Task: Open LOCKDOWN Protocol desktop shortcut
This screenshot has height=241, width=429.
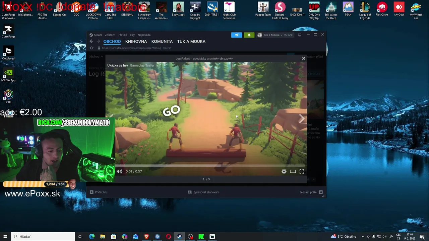Action: tap(93, 11)
